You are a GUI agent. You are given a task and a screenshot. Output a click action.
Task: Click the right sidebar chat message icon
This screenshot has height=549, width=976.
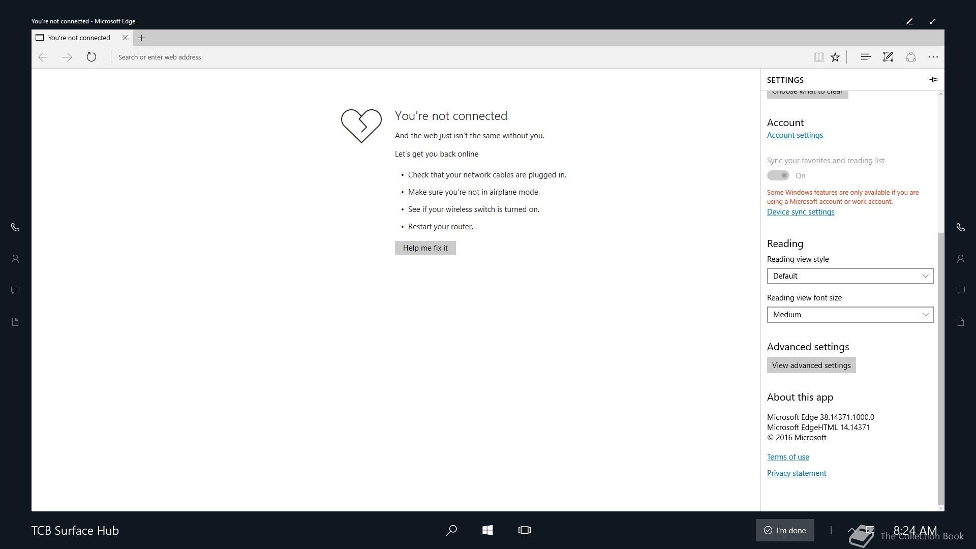961,290
